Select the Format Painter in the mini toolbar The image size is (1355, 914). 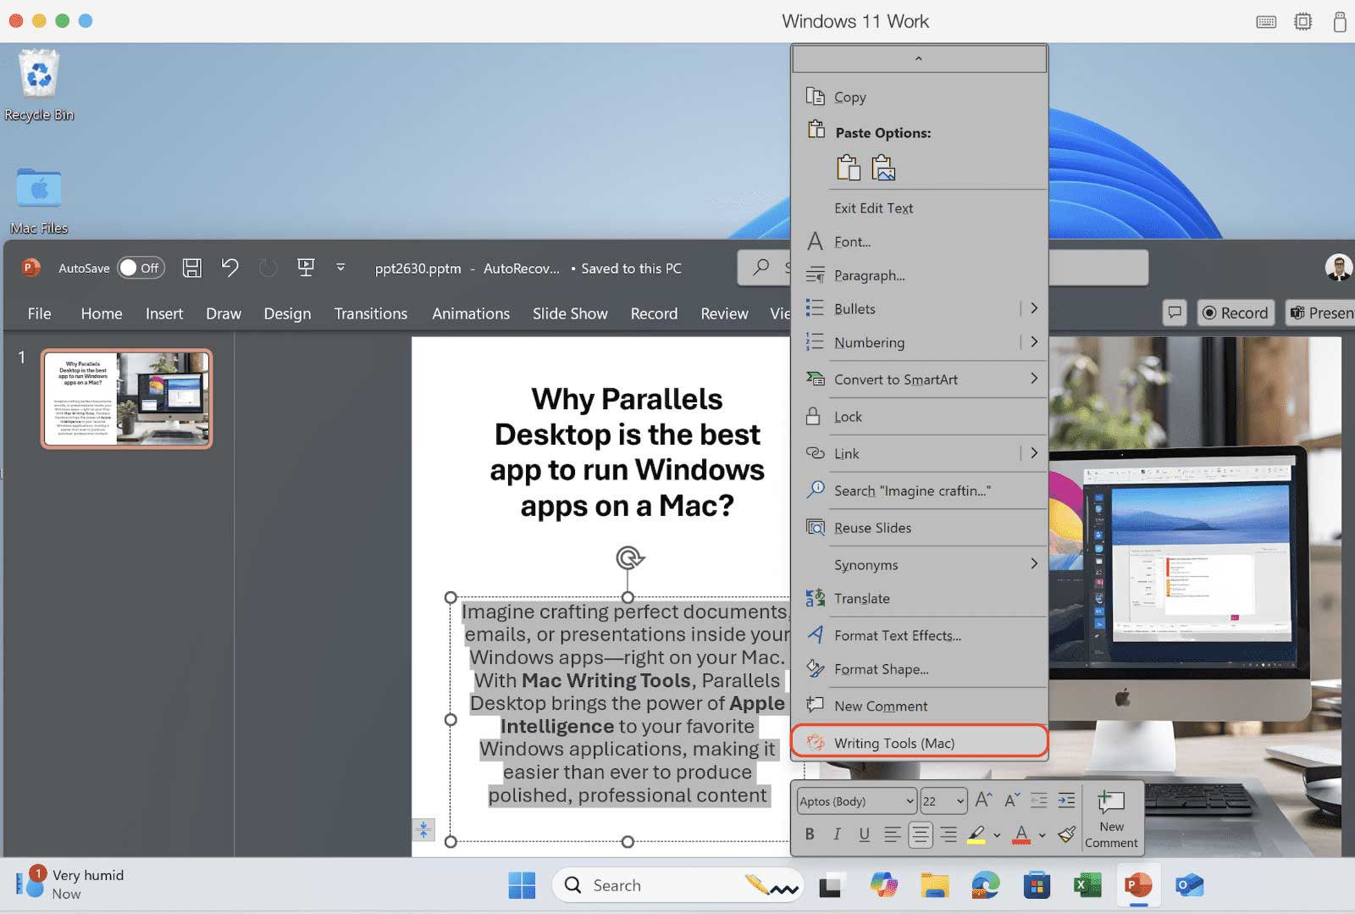pos(1065,834)
